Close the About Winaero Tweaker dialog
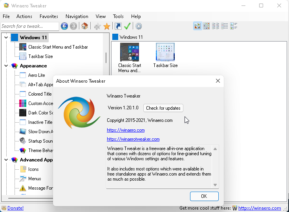 pos(218,81)
